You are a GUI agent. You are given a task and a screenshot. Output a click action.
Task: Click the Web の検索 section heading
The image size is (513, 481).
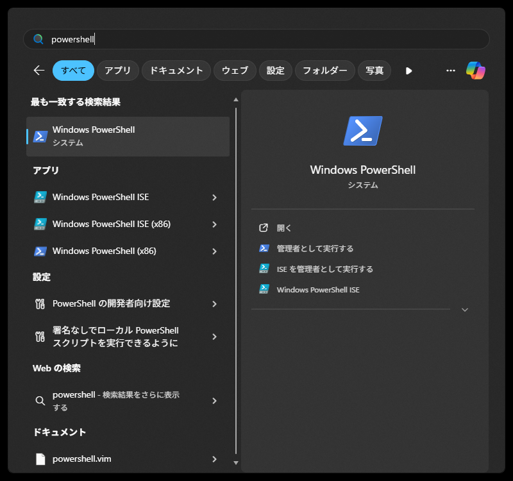pos(56,368)
